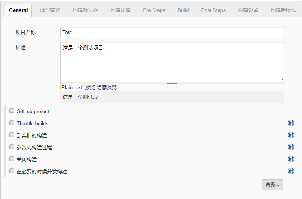Click the 描述 label
This screenshot has width=302, height=199.
[x=21, y=47]
